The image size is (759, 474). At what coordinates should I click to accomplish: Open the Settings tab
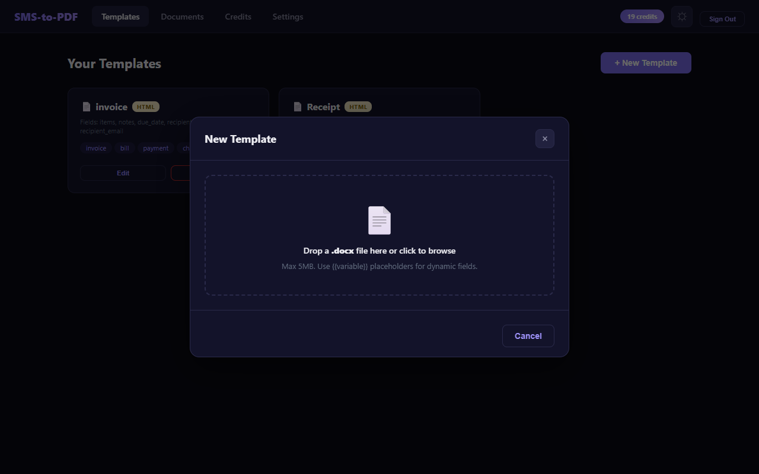[288, 17]
